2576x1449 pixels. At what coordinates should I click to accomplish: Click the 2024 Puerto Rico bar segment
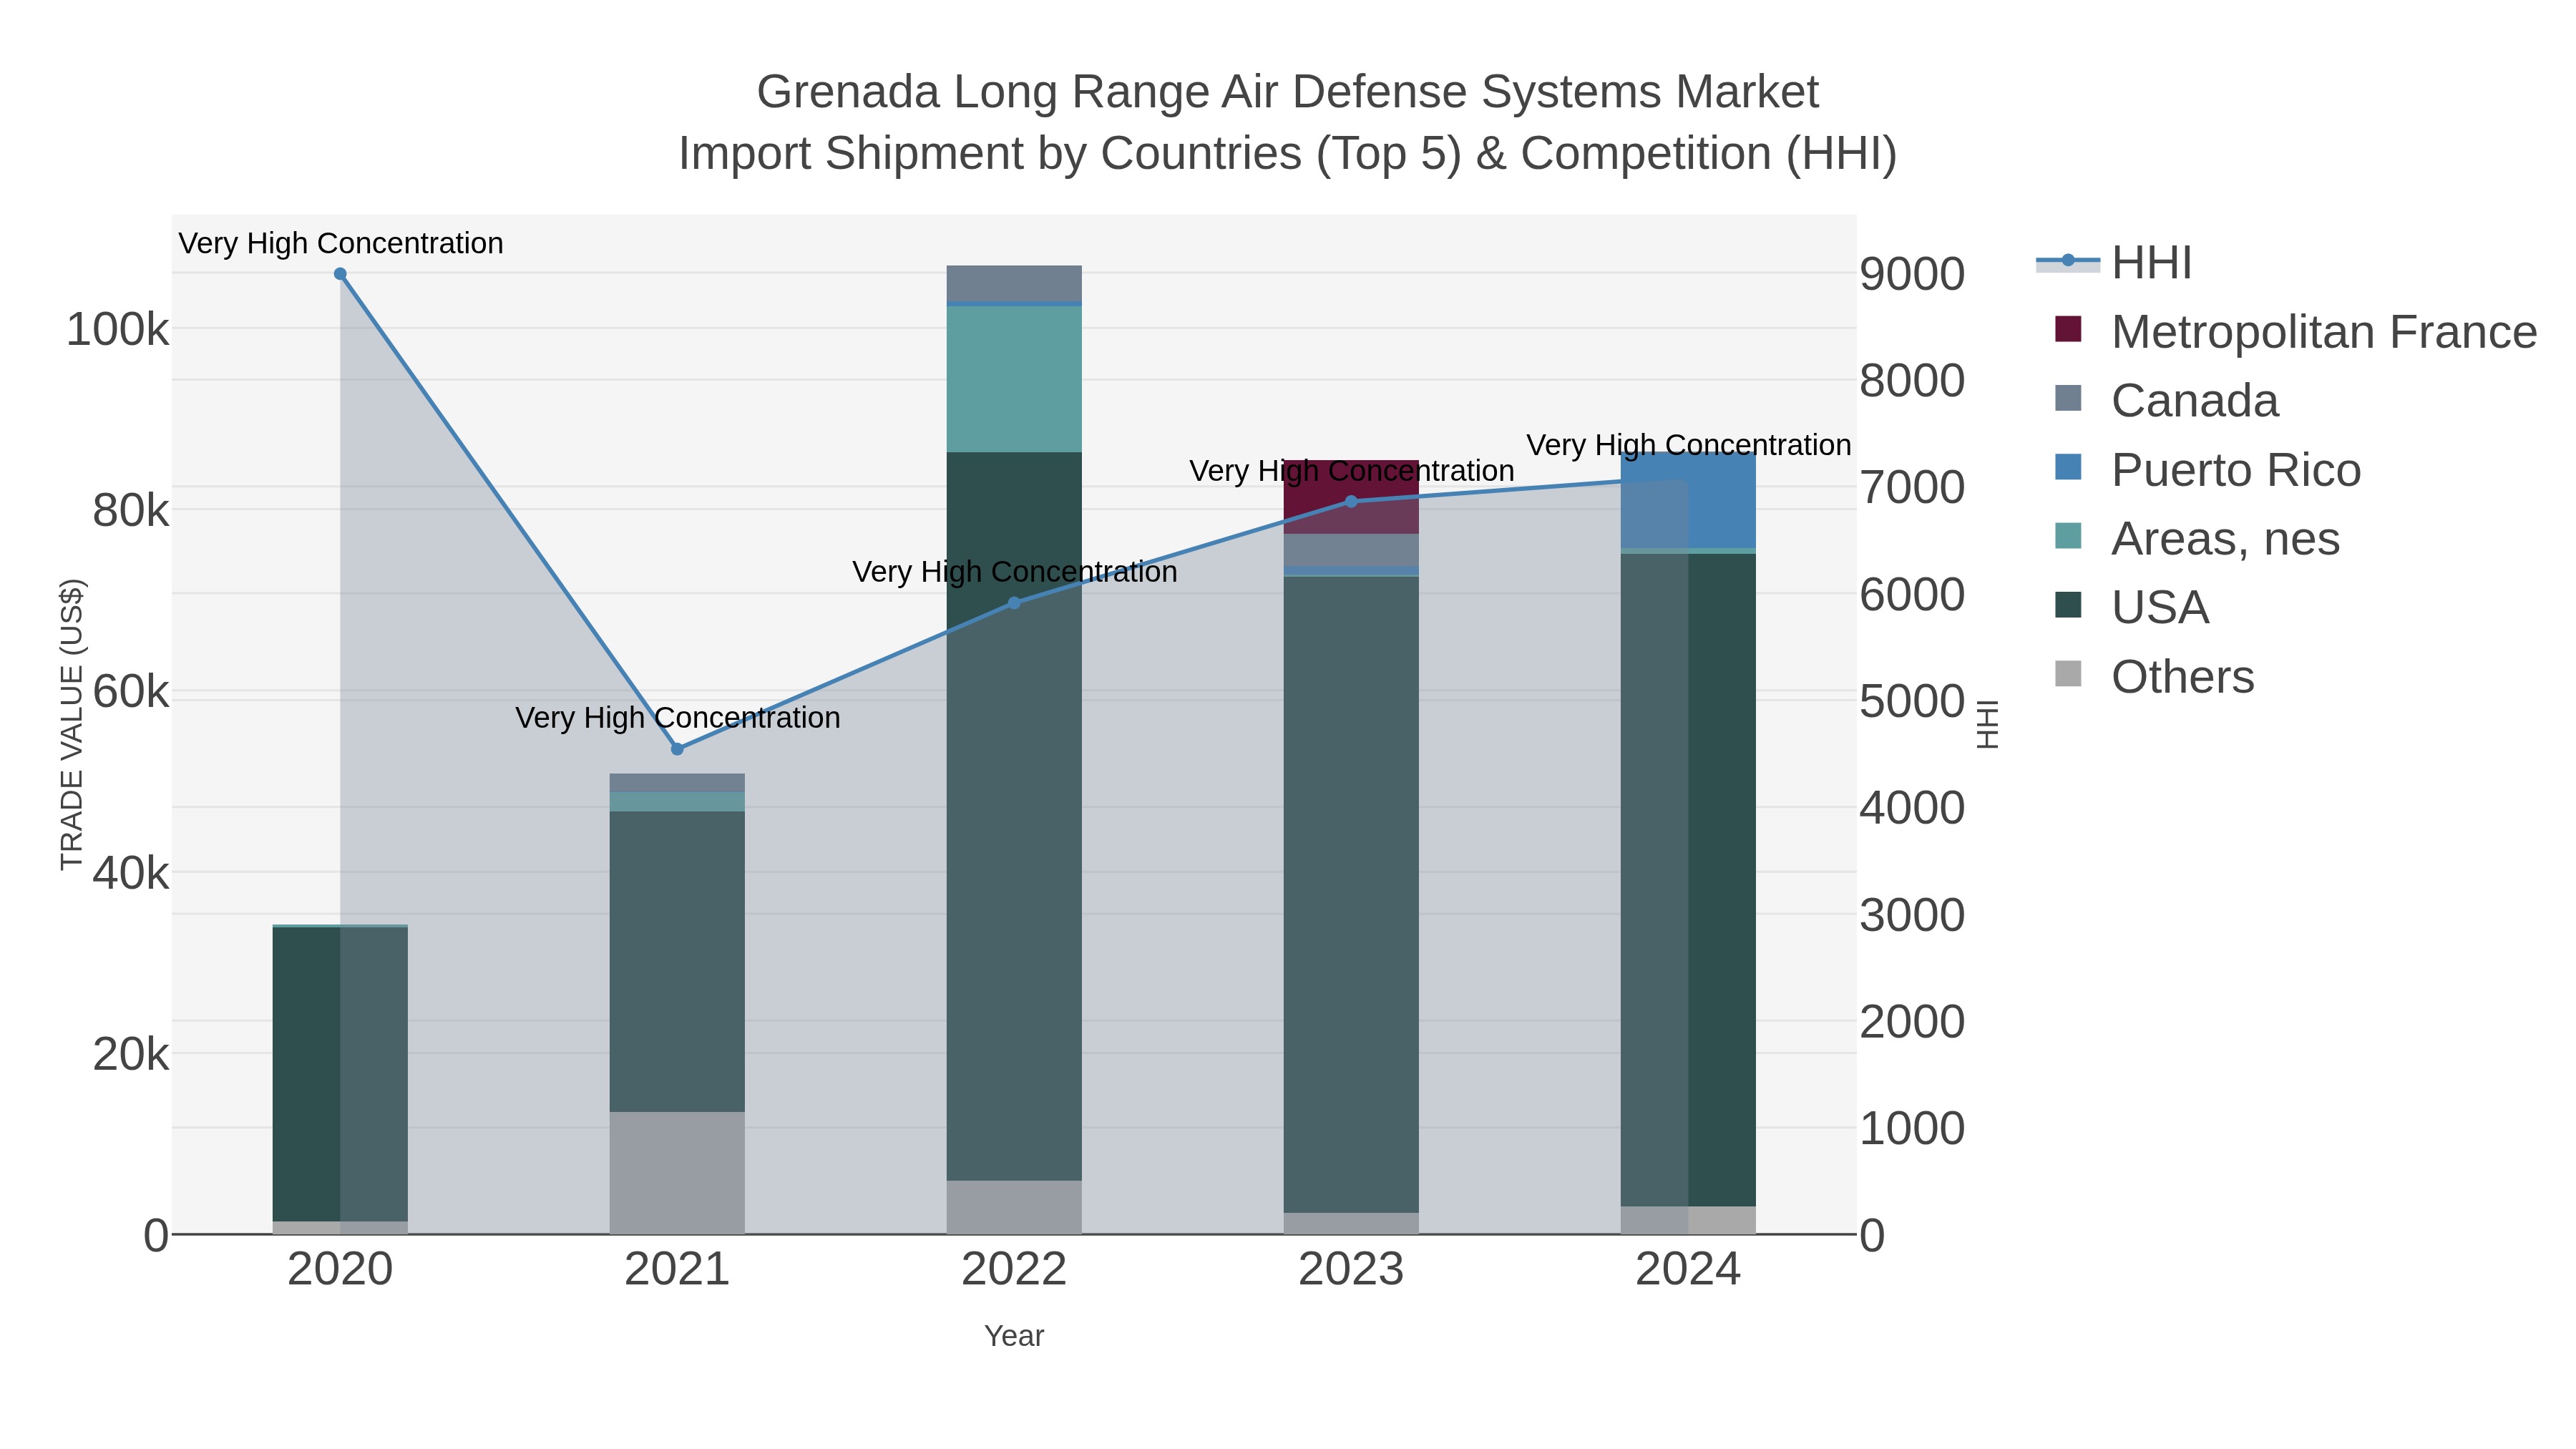1688,500
